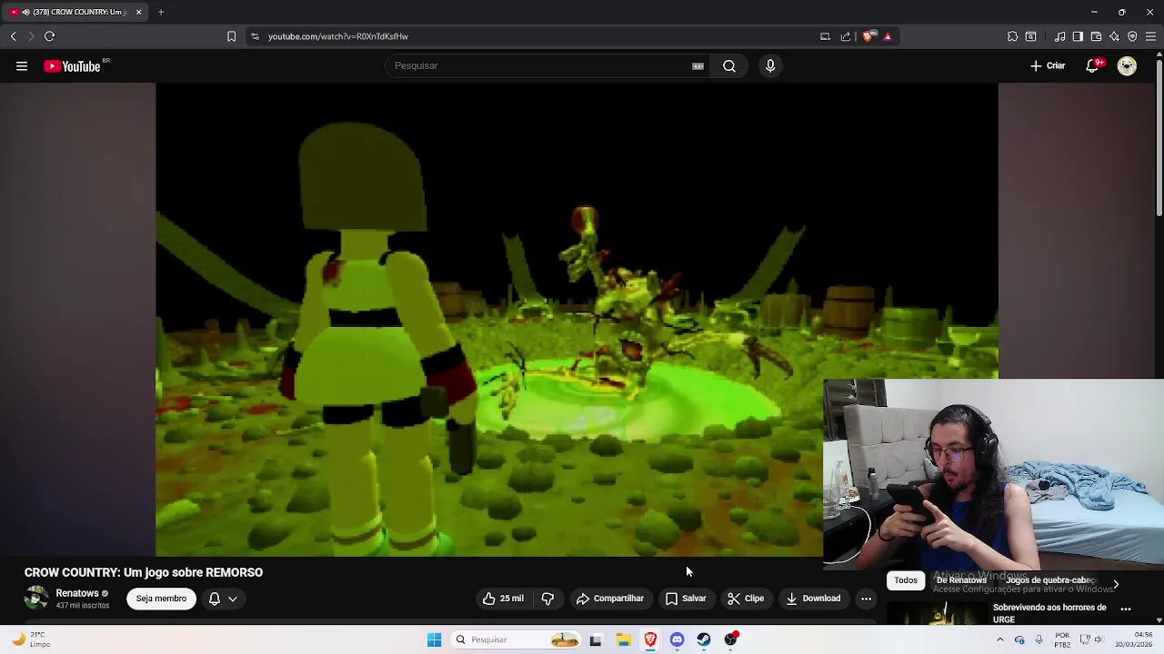1164x654 pixels.
Task: Open the YouTube guide hamburger menu
Action: 22,65
